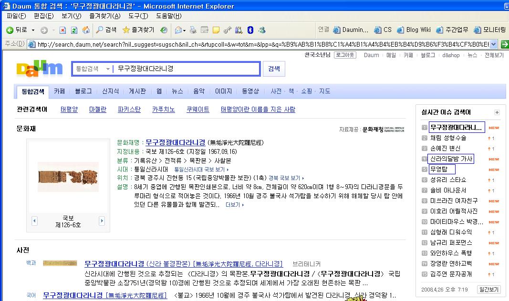Open the 주간업무 links-bar shortcut
This screenshot has width=509, height=301.
coord(452,30)
